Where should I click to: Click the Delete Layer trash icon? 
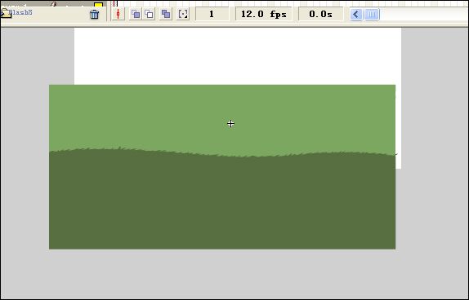[95, 14]
